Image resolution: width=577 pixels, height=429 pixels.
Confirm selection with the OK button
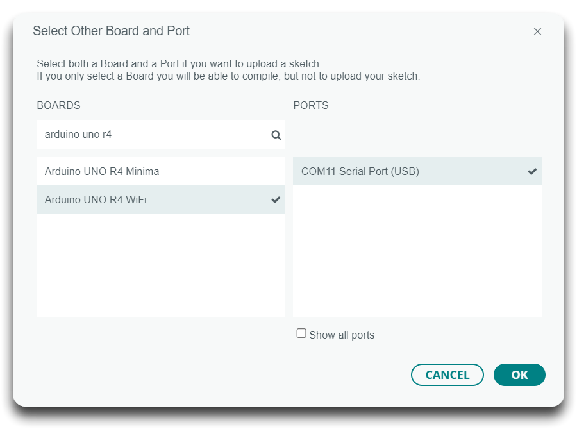(519, 375)
